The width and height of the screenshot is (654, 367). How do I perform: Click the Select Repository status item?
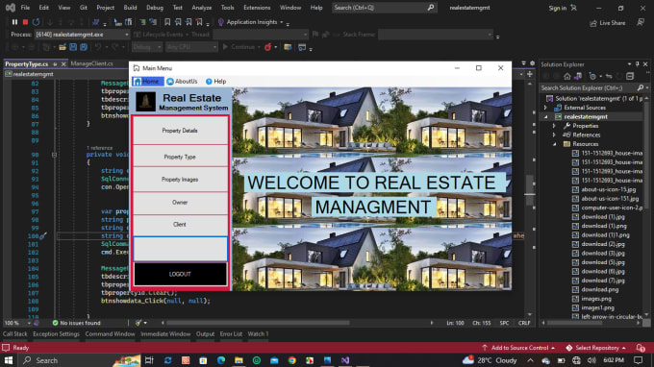click(x=596, y=348)
